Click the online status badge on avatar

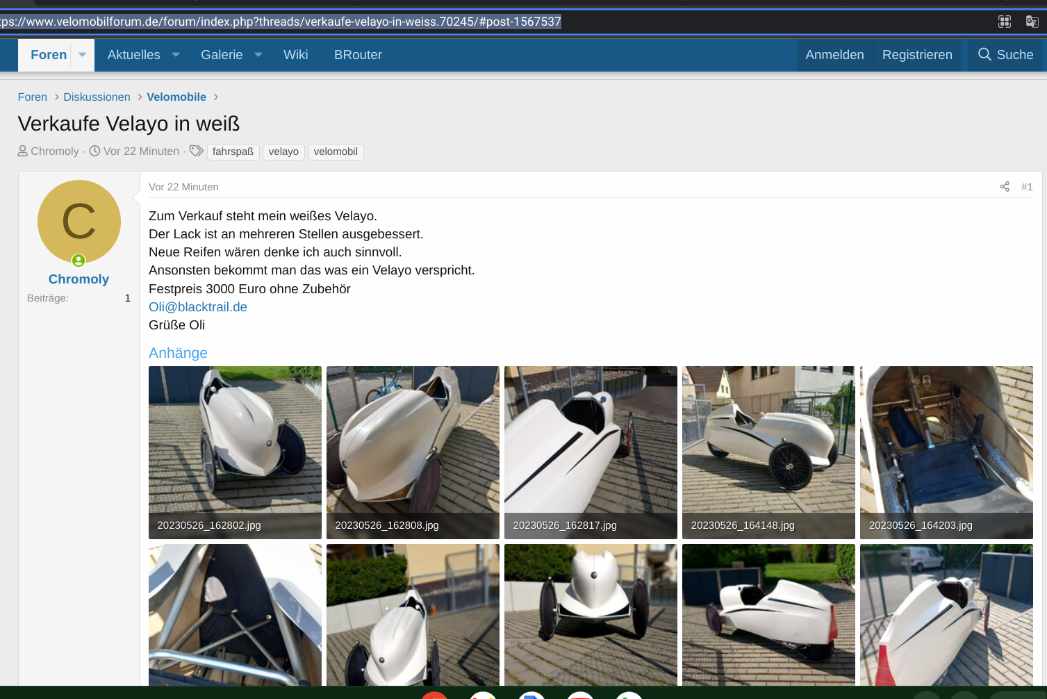coord(79,261)
